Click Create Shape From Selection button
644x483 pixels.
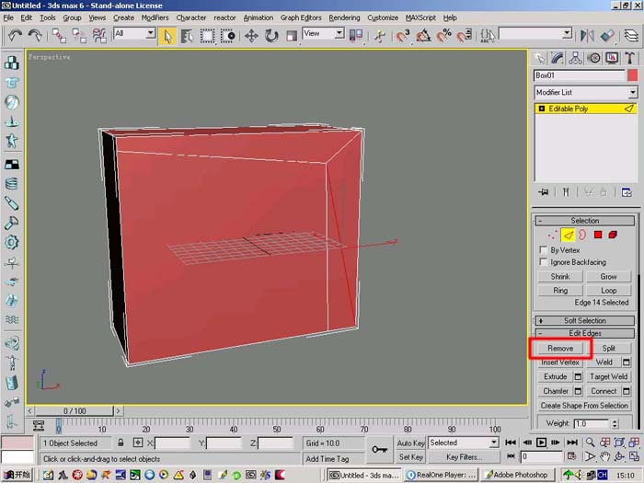point(584,406)
